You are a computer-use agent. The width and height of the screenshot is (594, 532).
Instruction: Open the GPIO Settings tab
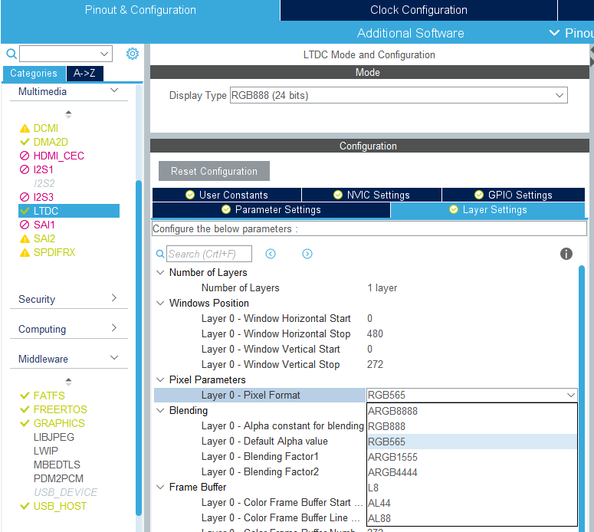tap(514, 195)
